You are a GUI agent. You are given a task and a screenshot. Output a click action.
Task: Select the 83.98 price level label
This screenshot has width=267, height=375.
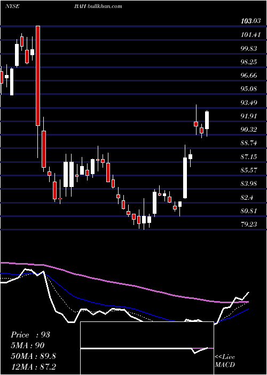click(249, 184)
